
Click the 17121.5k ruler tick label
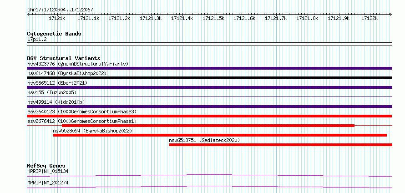(x=213, y=18)
